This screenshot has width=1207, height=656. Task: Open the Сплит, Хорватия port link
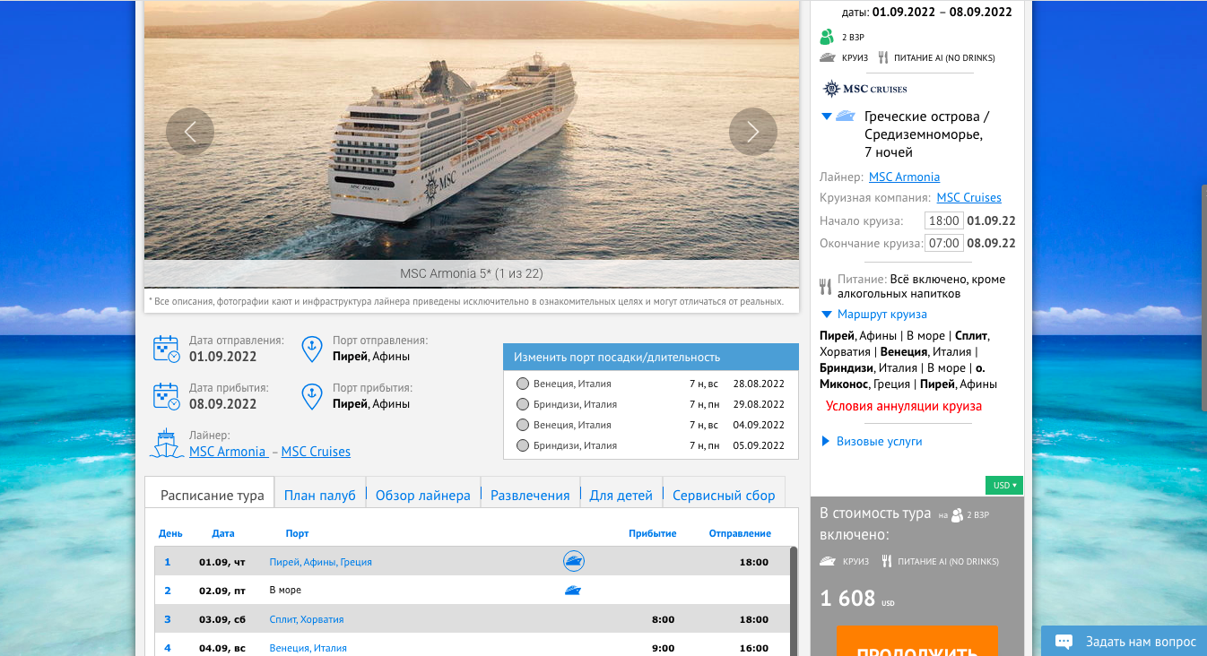point(307,619)
